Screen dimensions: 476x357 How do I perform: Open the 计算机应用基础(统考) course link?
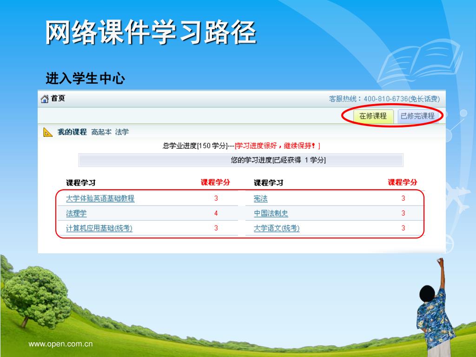pos(99,228)
